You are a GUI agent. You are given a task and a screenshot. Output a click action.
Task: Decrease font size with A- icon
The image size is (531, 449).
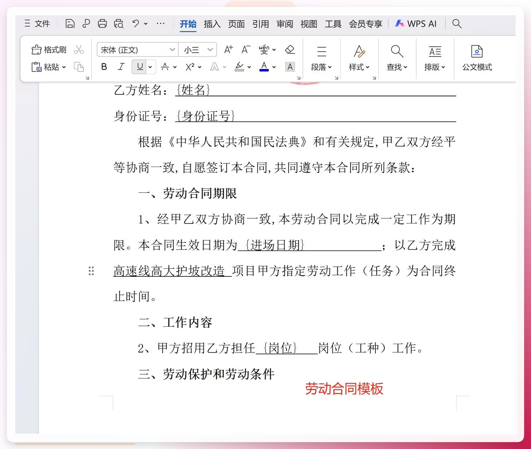point(246,50)
